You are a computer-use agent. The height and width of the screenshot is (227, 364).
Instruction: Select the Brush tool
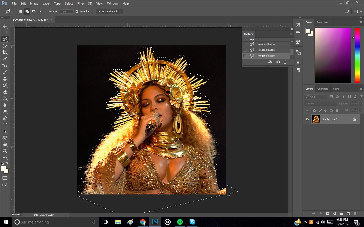[5, 72]
